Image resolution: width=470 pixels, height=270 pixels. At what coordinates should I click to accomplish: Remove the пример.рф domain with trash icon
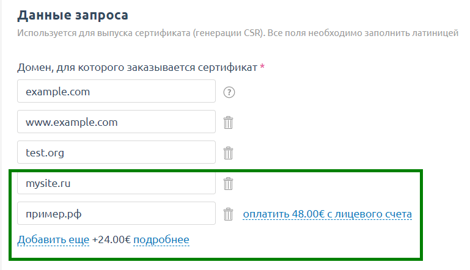point(228,214)
